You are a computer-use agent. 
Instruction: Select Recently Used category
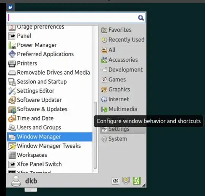tap(123, 40)
